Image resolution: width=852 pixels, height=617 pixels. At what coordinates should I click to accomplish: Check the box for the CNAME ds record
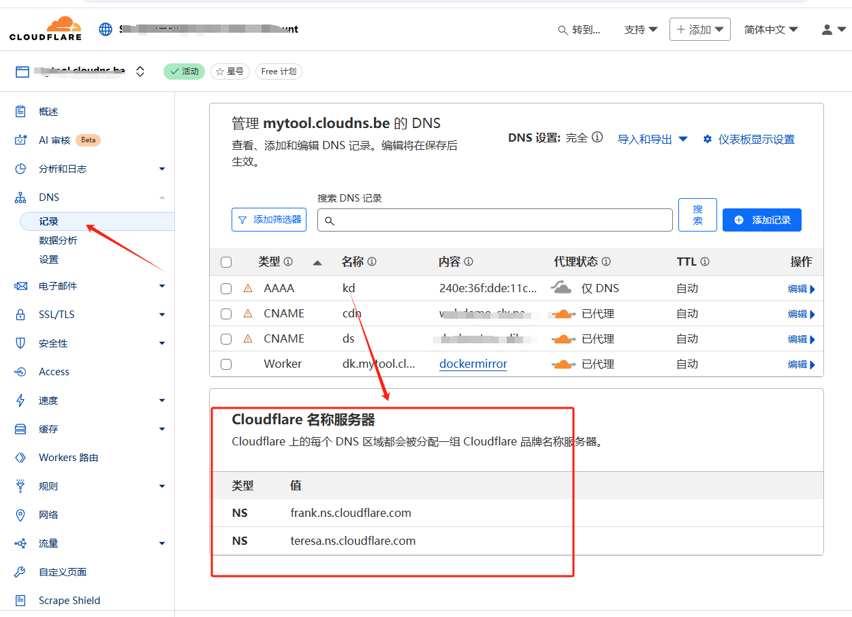[x=226, y=339]
